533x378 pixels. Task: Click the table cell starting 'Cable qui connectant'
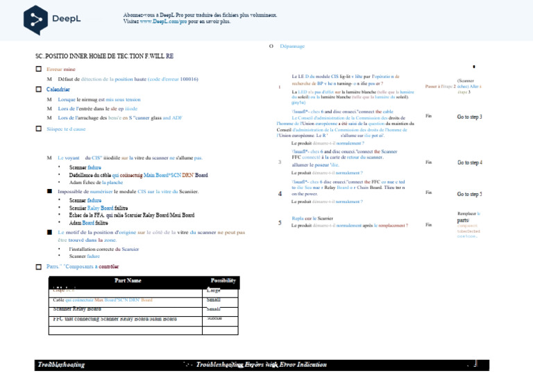click(126, 302)
